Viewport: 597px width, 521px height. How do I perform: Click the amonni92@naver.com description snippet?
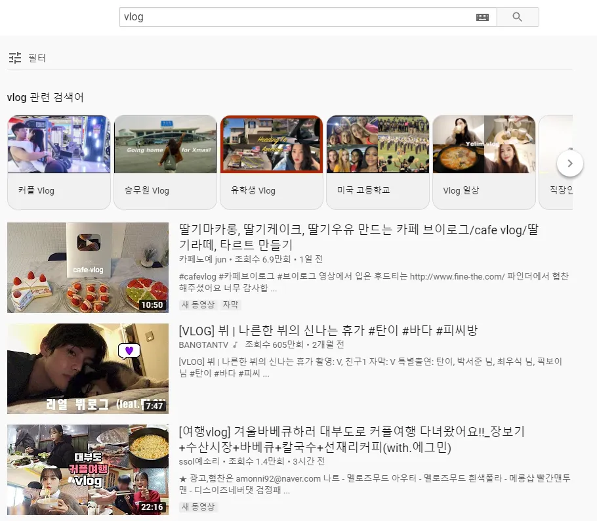pyautogui.click(x=375, y=484)
